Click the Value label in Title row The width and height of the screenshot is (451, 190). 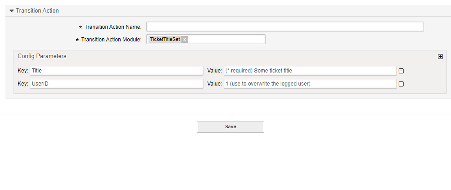coord(214,71)
